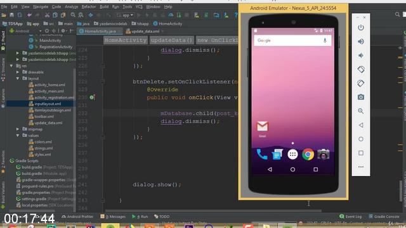Click emulator side panel home circle
The height and width of the screenshot is (228, 406).
coord(361,139)
